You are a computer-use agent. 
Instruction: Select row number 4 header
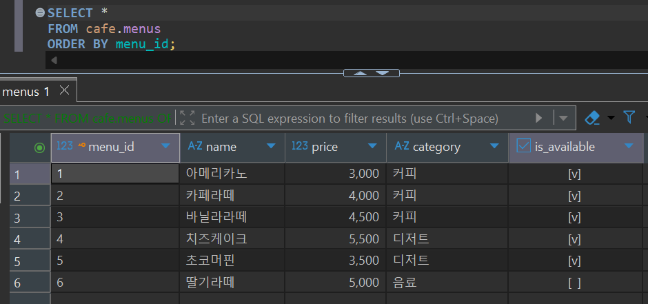[x=30, y=239]
